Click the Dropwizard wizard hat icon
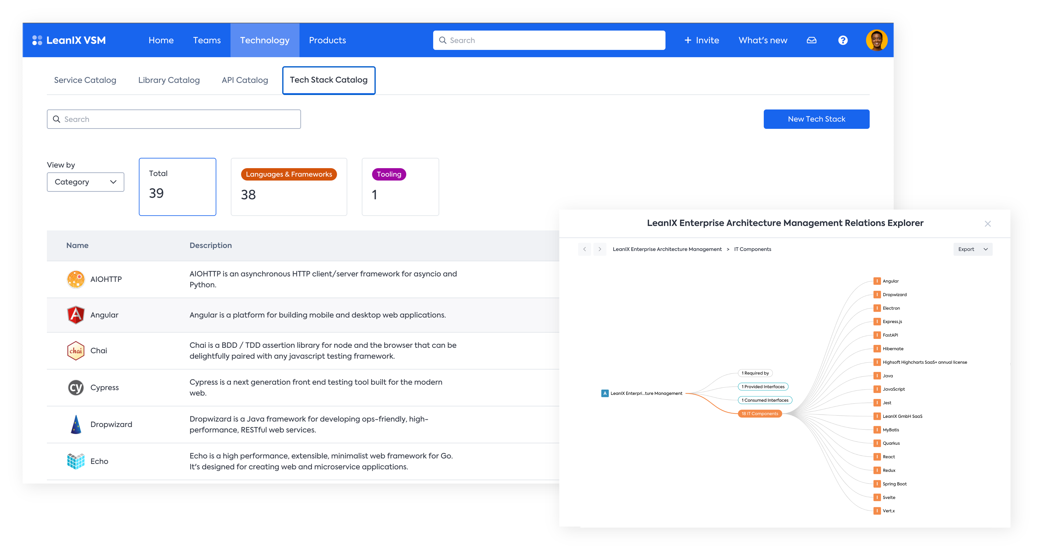 click(76, 424)
